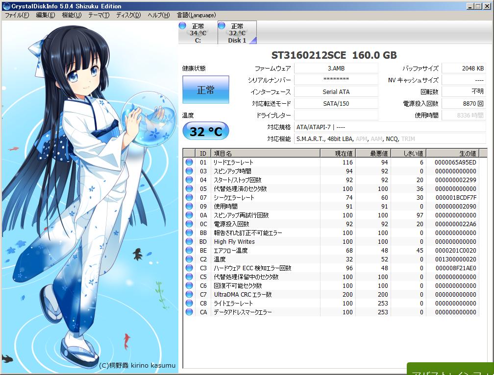The image size is (494, 375).
Task: Click the 32 °C temperature button
Action: 206,131
